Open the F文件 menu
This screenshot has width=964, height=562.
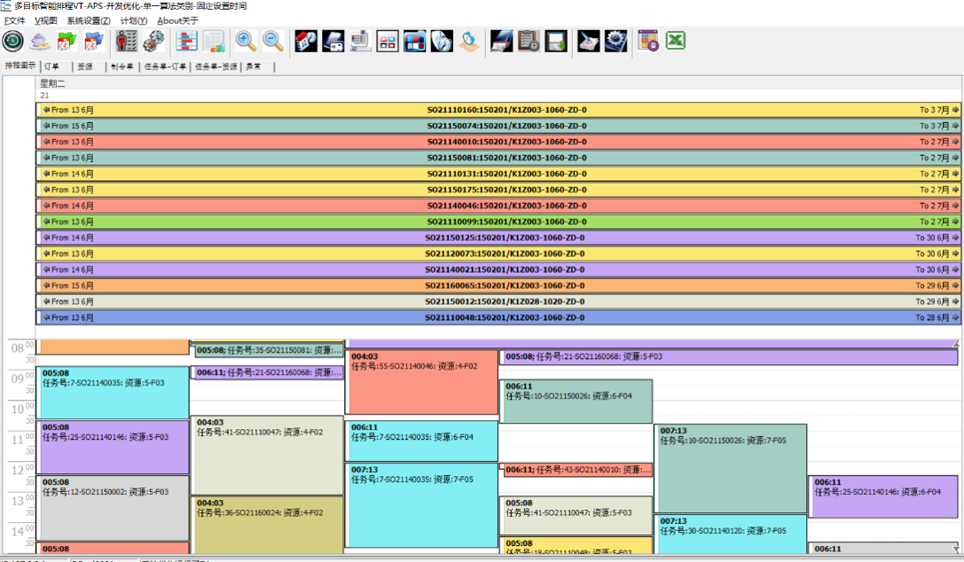click(14, 20)
